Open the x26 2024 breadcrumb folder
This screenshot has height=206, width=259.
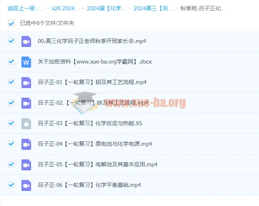point(65,8)
